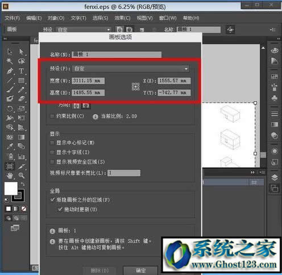This screenshot has width=282, height=275.
Task: Uncheck 渐隐画板之外的区域(F)
Action: pos(52,199)
